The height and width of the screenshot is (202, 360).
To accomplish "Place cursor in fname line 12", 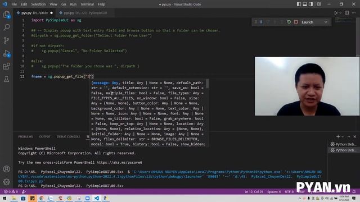I will tap(62, 76).
